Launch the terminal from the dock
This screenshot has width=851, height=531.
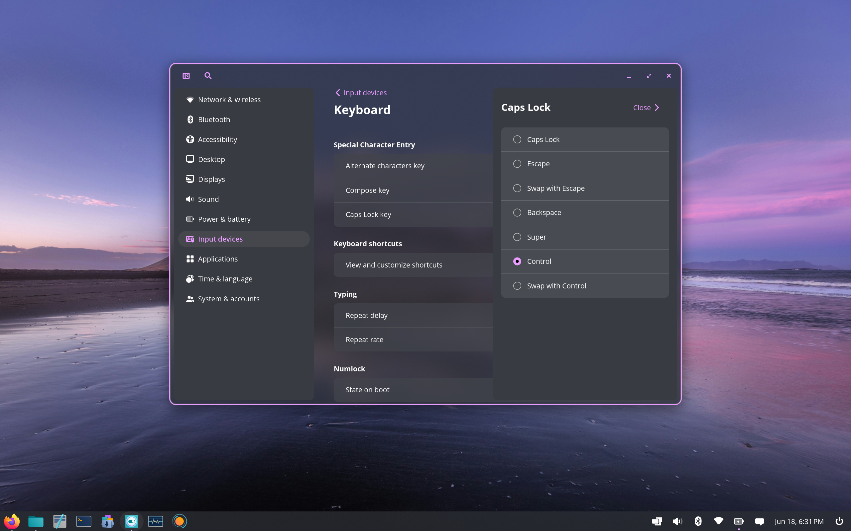(x=84, y=521)
